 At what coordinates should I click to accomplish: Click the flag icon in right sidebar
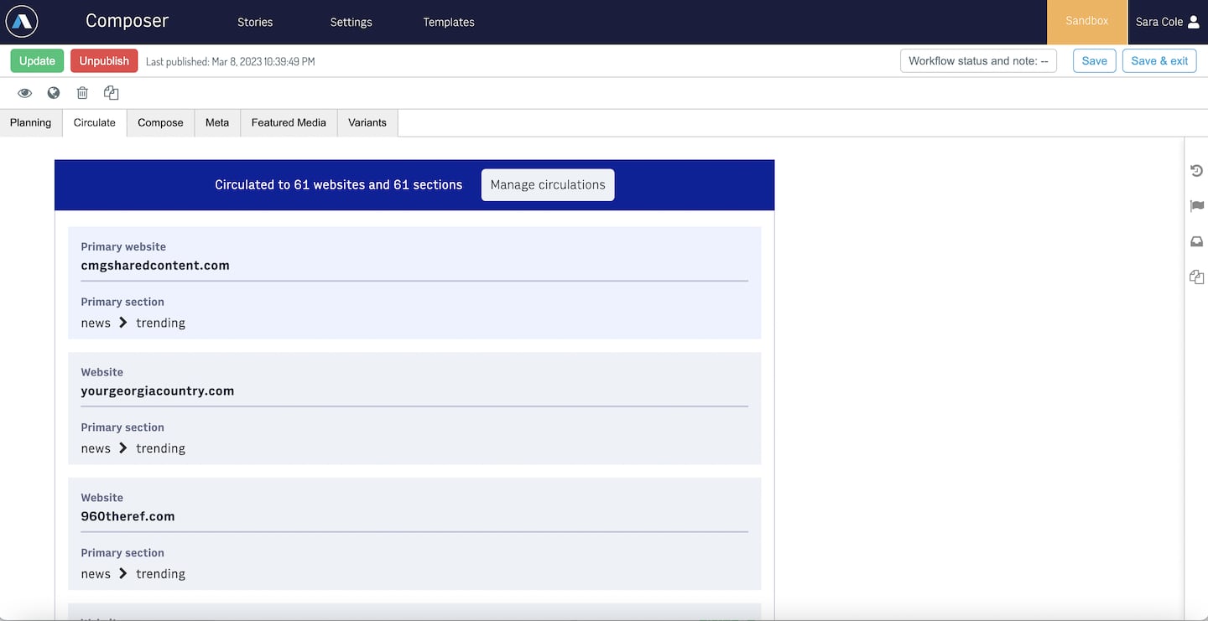[1196, 206]
